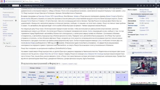Add page to bookmarks with heart icon
The height and width of the screenshot is (90, 160).
coord(150,5)
